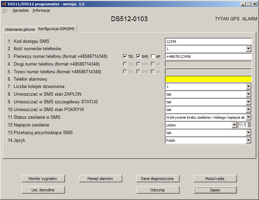Check AP checkbox for first phone number
The width and height of the screenshot is (259, 200).
coord(153,57)
